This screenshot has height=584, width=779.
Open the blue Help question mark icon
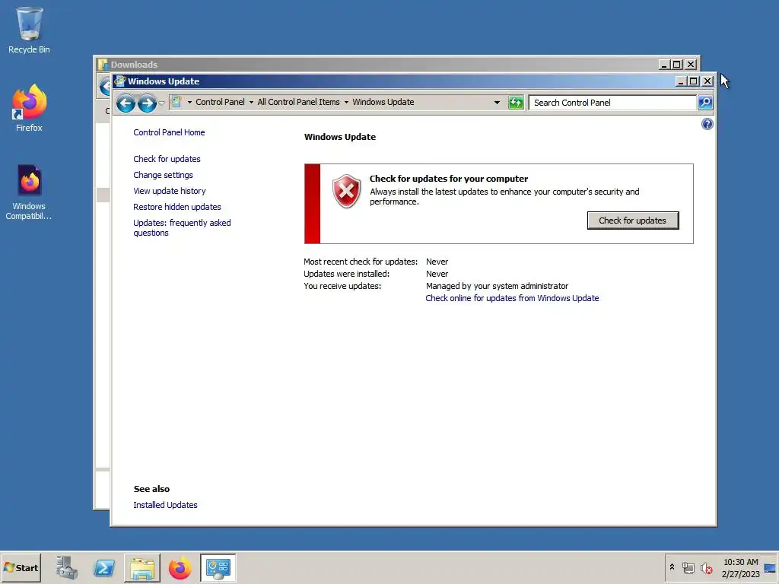pyautogui.click(x=707, y=124)
